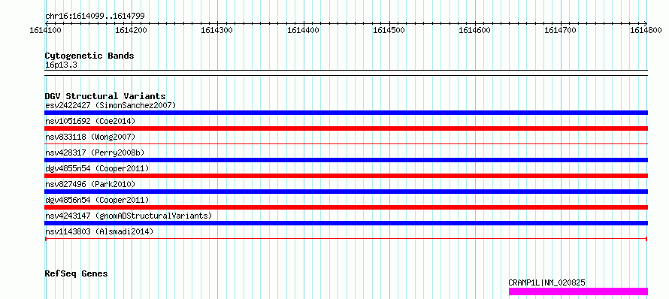Click the red bar under nsv1051692

(346, 128)
